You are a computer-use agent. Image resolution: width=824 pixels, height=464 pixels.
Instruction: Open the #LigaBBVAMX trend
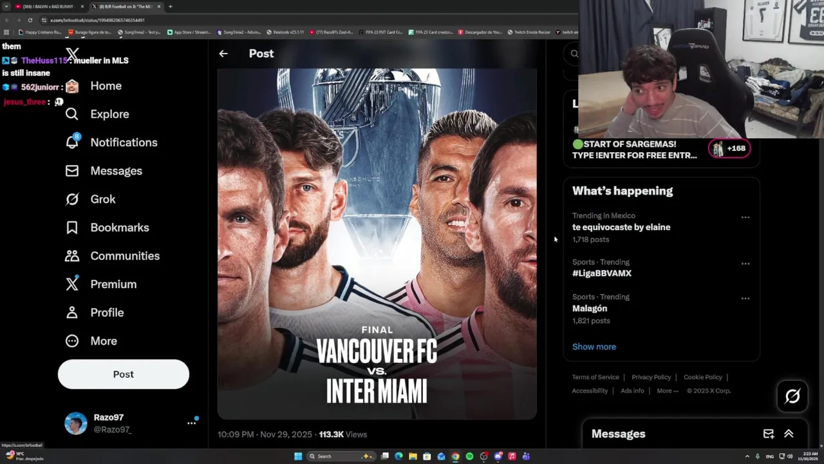pos(602,273)
